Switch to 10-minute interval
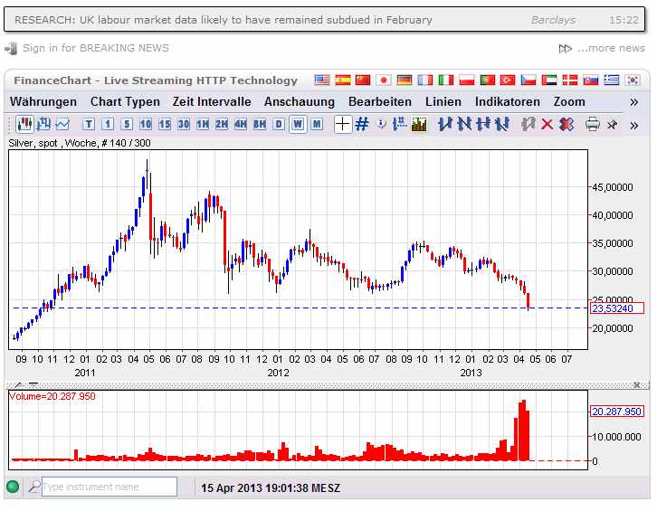The height and width of the screenshot is (511, 657). [146, 125]
